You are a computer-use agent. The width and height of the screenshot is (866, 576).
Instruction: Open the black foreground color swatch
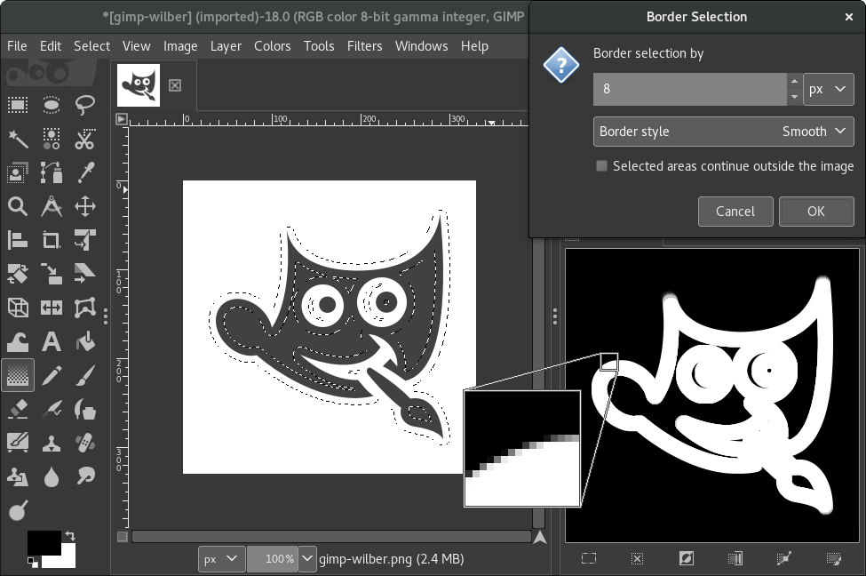[x=44, y=541]
